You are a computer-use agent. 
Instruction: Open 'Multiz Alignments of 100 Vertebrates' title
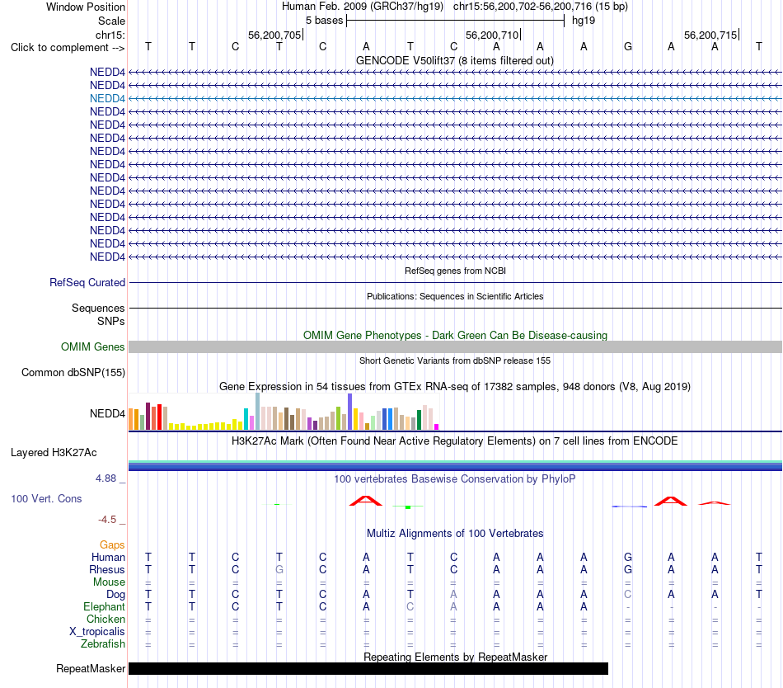coord(455,533)
